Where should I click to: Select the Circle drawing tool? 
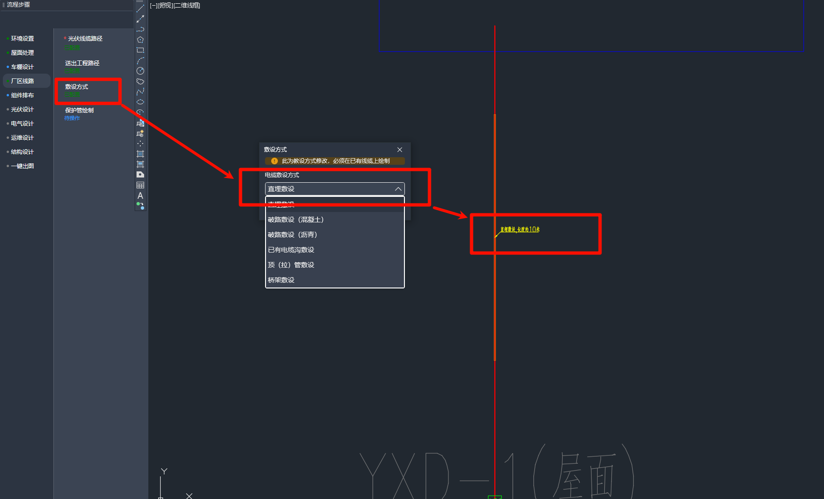140,71
